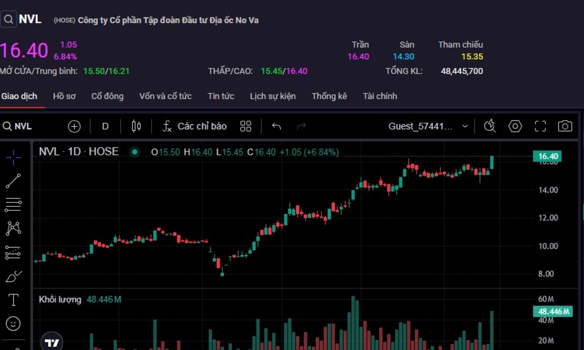Open the emoji sticker tool
This screenshot has width=584, height=350.
click(13, 323)
